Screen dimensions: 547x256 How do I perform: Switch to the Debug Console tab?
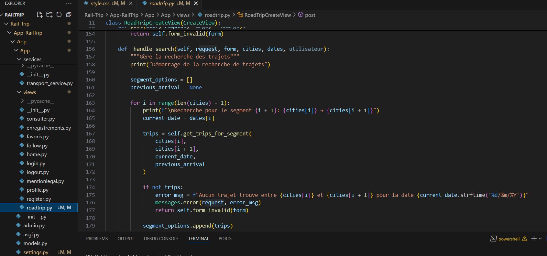tap(161, 239)
